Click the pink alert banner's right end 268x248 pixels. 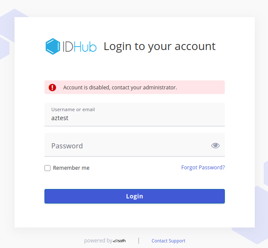point(218,87)
